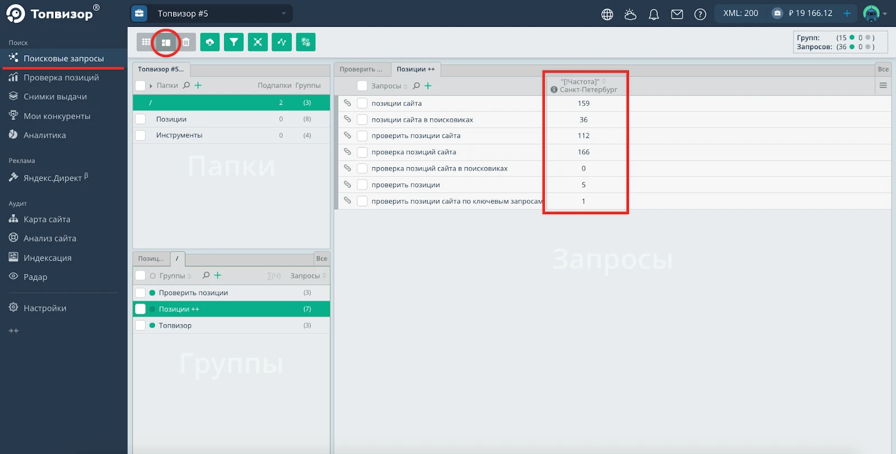Open the project briefcase icon menu
The height and width of the screenshot is (454, 896).
tap(139, 13)
